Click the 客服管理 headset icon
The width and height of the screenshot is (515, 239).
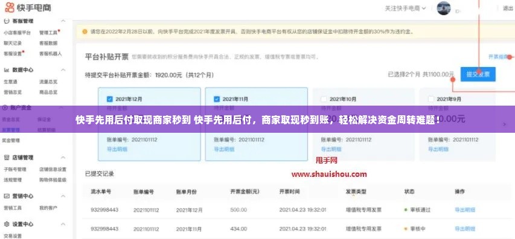(6, 21)
